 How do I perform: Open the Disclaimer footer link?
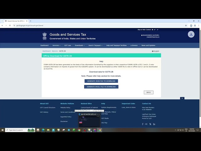coord(64,121)
